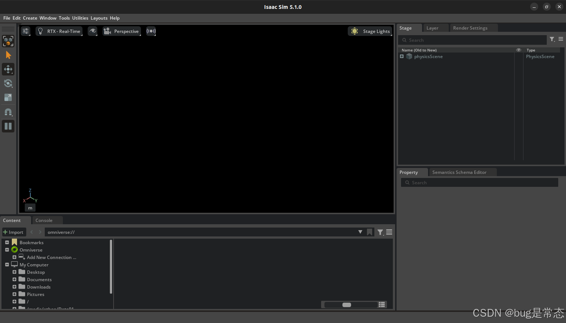
Task: Click the toolbar drag handle grip
Action: click(8, 28)
